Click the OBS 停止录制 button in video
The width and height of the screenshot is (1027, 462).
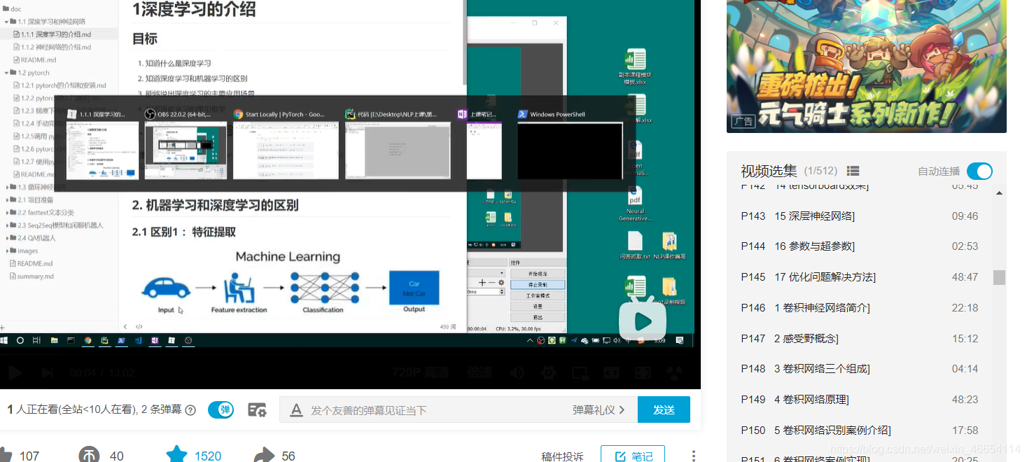coord(537,285)
